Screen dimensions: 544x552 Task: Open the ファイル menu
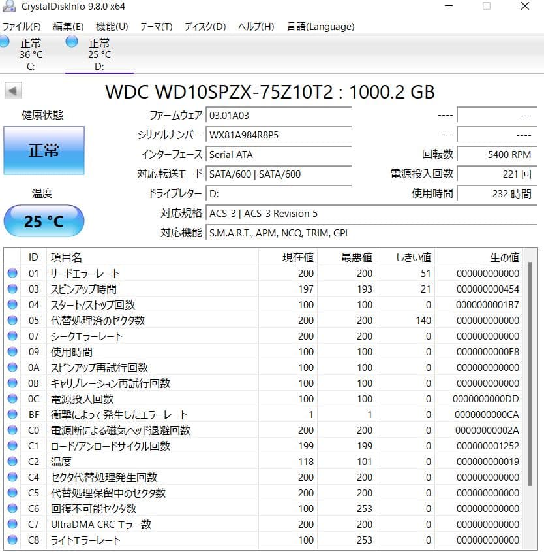pos(21,27)
